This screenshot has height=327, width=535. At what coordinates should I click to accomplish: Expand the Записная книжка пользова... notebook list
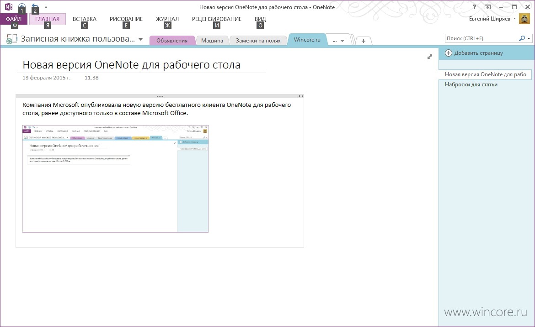[x=140, y=39]
